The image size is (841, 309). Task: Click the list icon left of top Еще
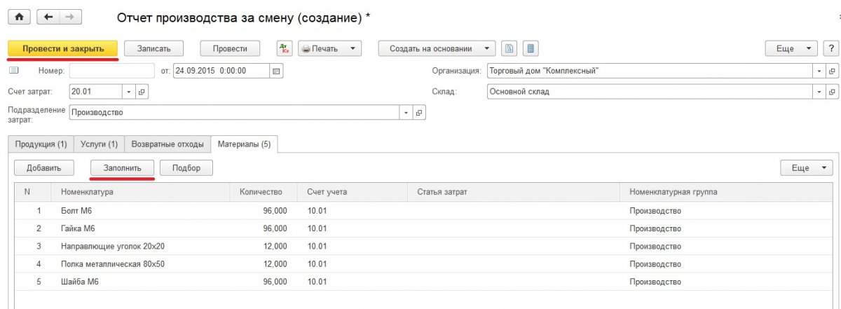(x=531, y=48)
